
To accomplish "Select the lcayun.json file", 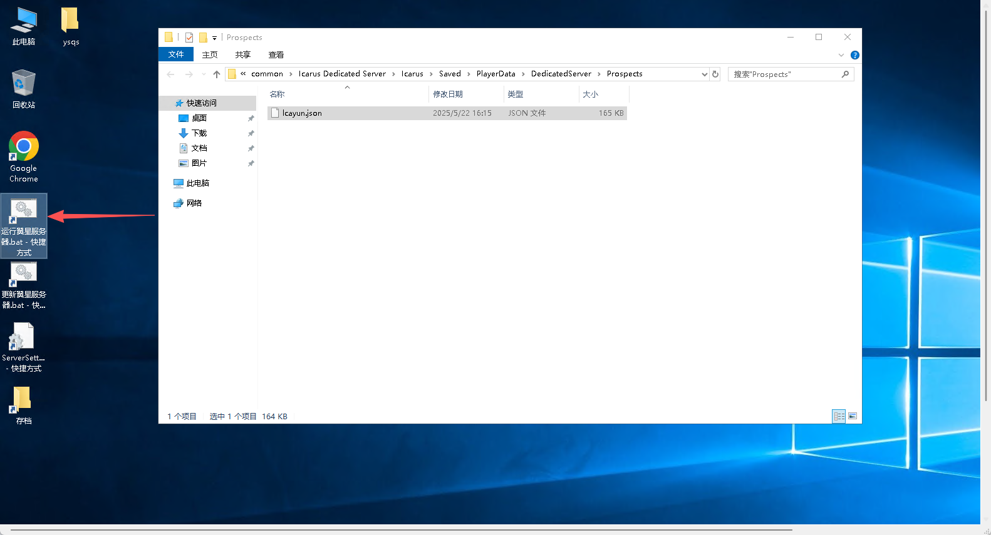I will [x=302, y=113].
